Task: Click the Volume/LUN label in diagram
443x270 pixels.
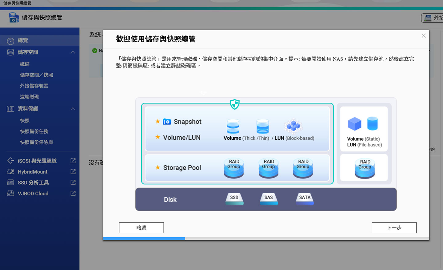Action: click(x=182, y=138)
